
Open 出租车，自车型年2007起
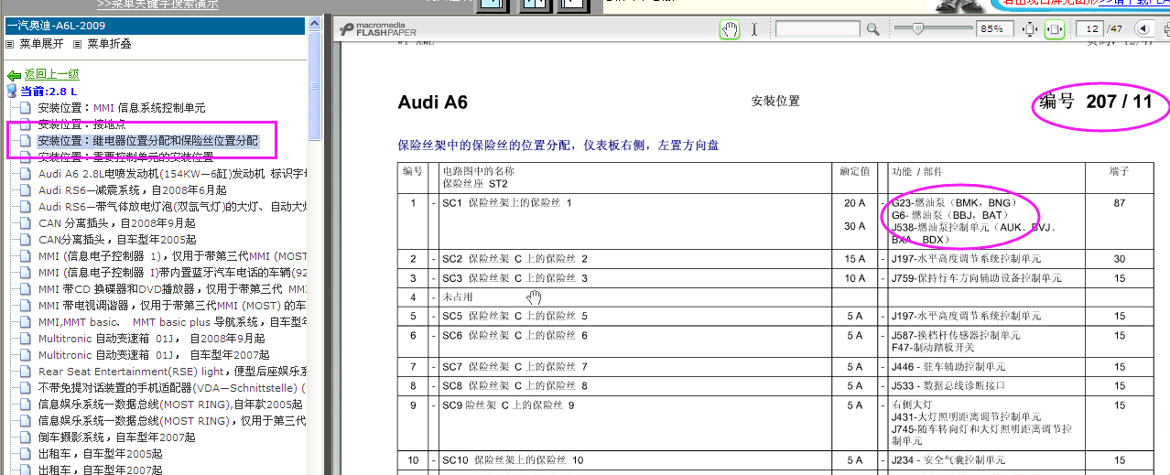click(100, 470)
